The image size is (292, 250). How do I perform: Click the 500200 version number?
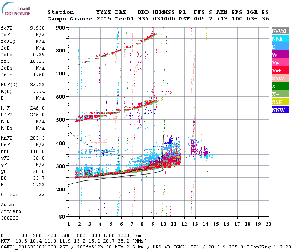pyautogui.click(x=10, y=218)
